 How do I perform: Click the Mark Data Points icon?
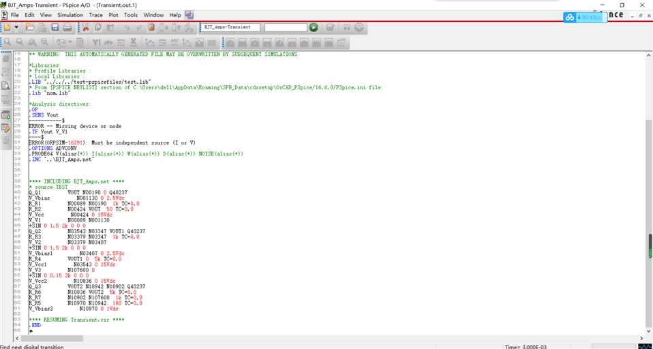pos(187,42)
